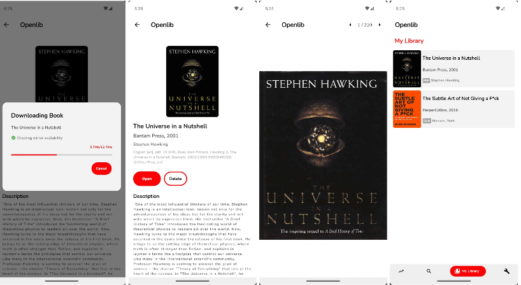
Task: Go back from the download dialog screen
Action: 6,25
